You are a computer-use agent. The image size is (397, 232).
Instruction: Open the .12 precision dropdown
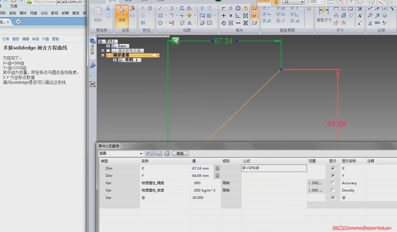coord(302,2)
